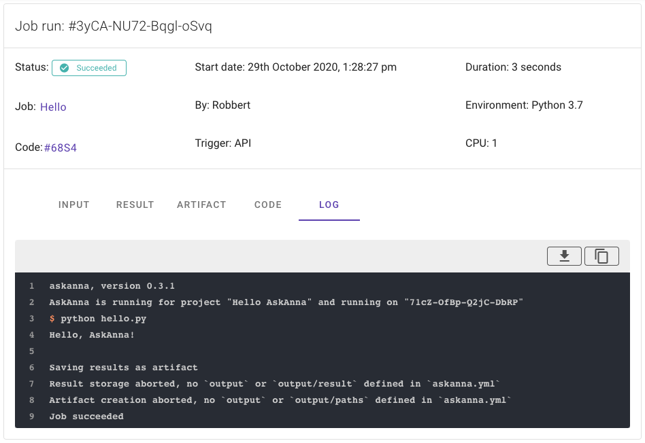645x443 pixels.
Task: Open the Hello job link
Action: point(53,107)
